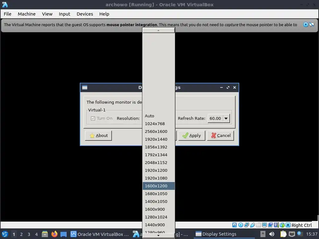The image size is (319, 239).
Task: Click the CPU virtualization status icon
Action: [x=276, y=225]
